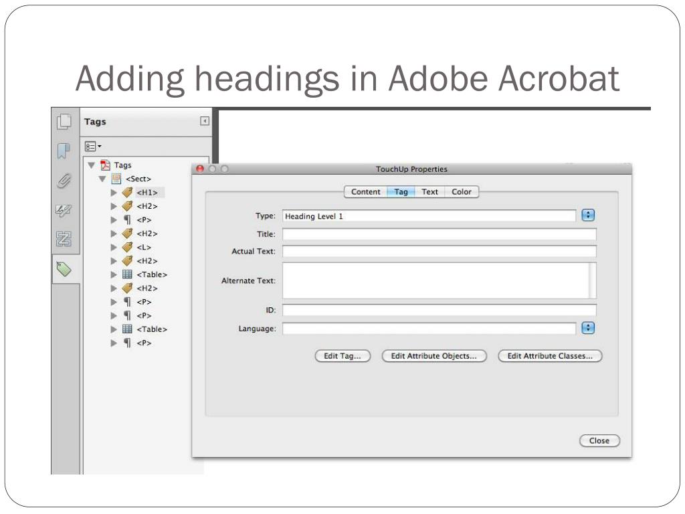Focus the Title input field
685x514 pixels.
(439, 234)
